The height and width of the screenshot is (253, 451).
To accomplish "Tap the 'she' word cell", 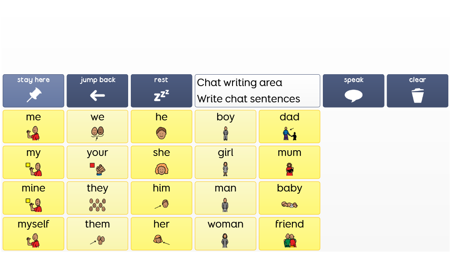I will click(161, 162).
